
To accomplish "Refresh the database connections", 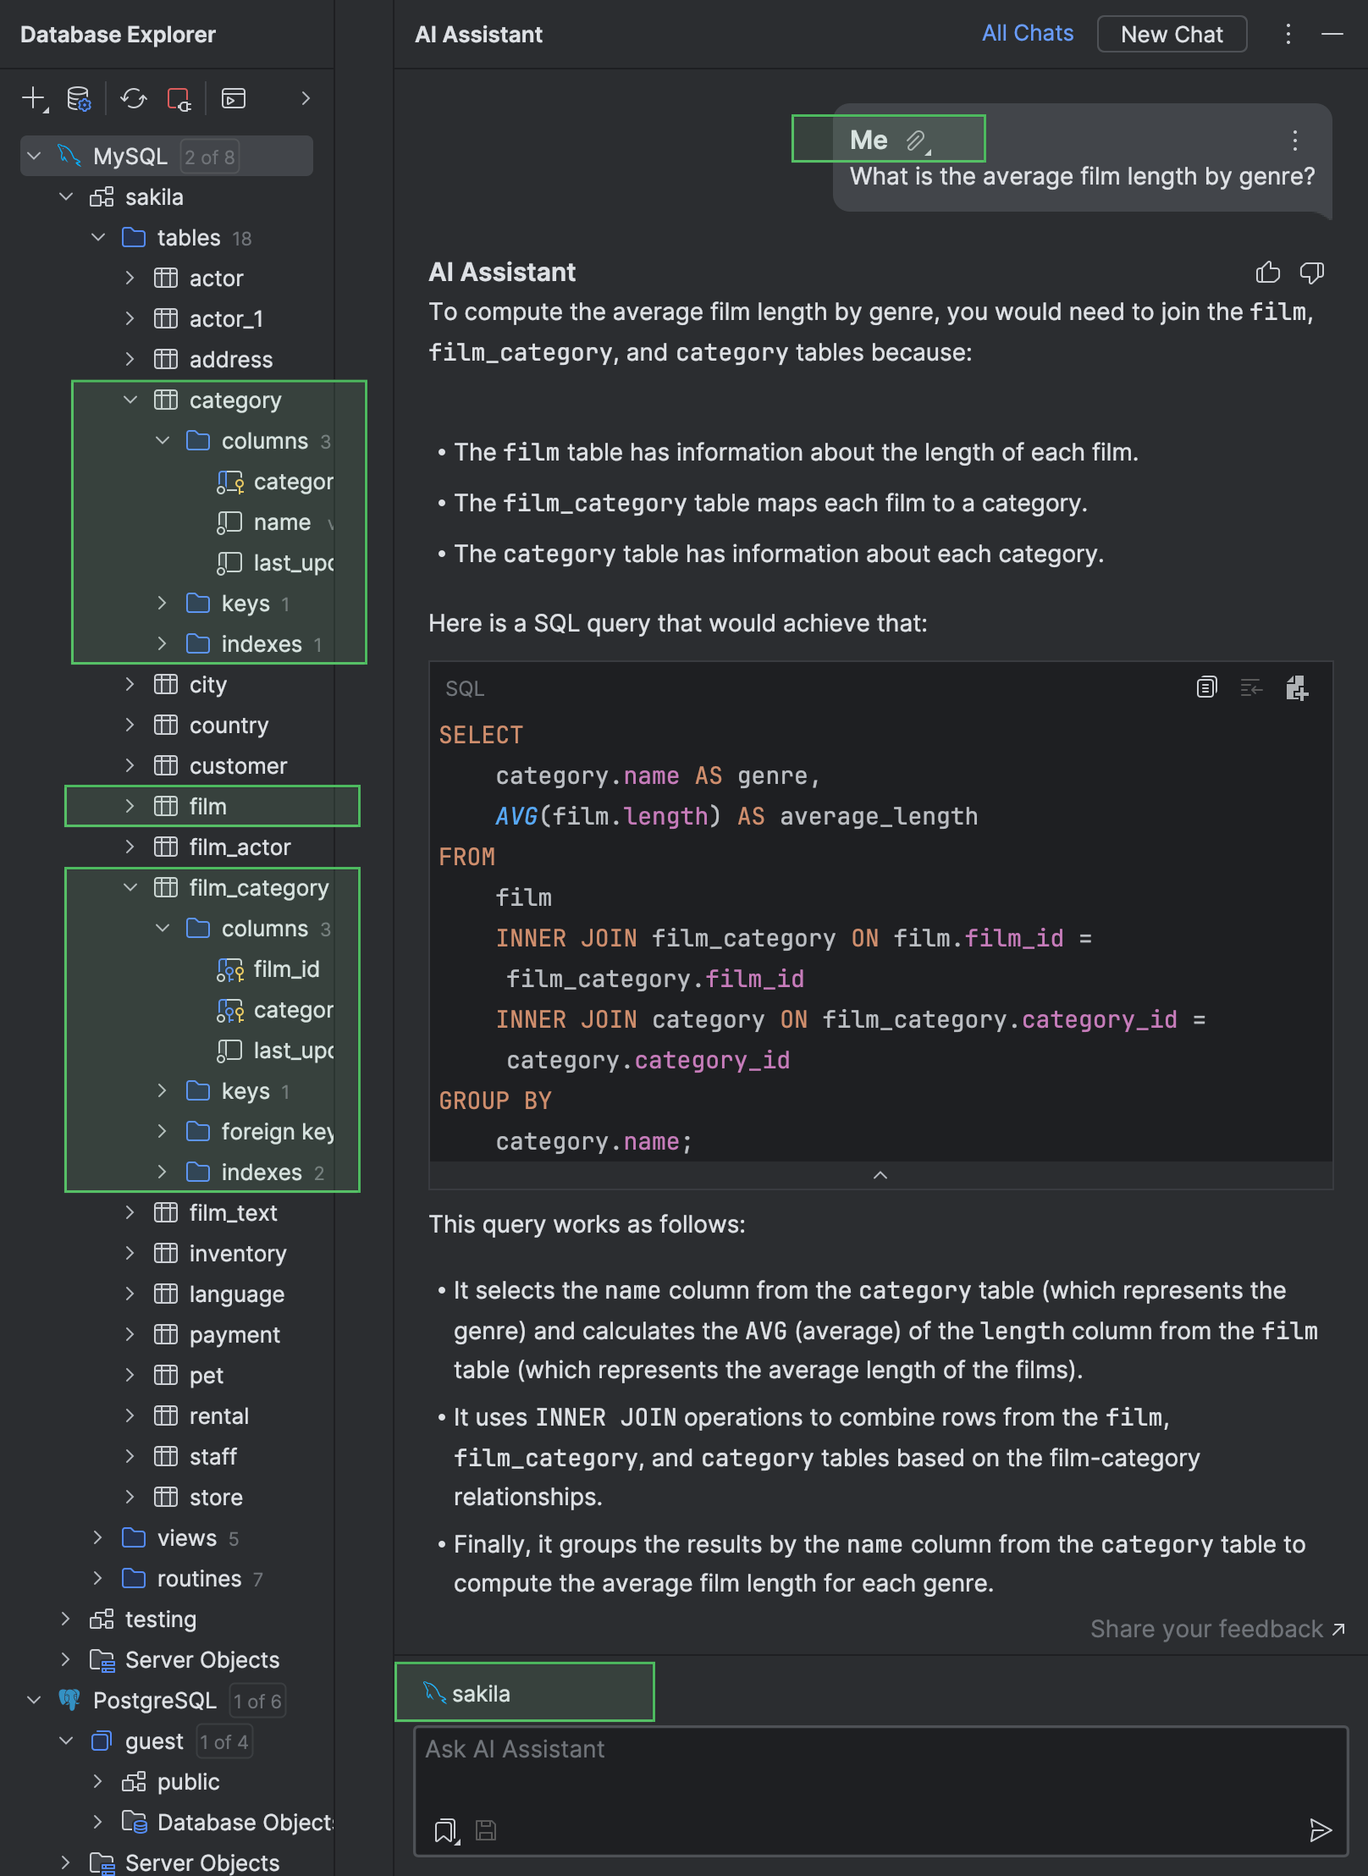I will (x=133, y=98).
